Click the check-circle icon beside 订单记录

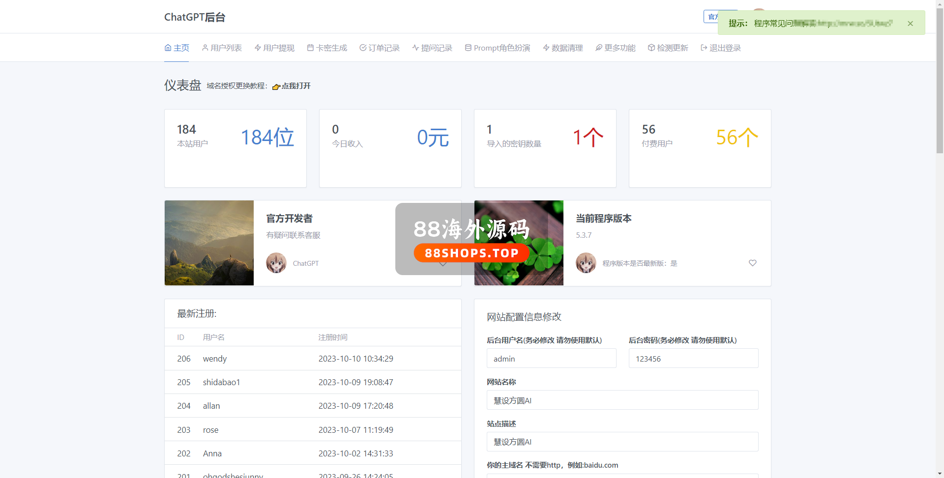coord(363,48)
